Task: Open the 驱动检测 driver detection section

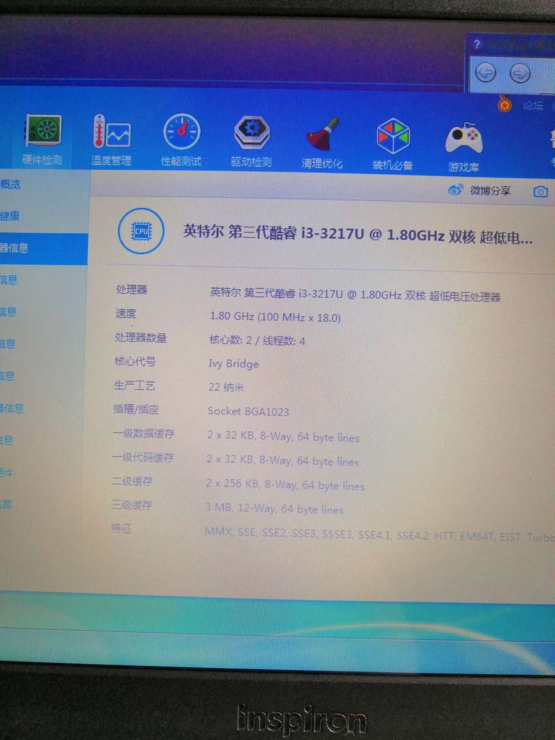Action: click(251, 142)
